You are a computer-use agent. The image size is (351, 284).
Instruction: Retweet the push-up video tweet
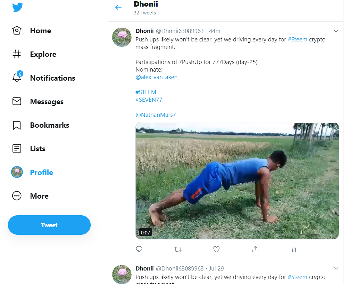click(178, 249)
